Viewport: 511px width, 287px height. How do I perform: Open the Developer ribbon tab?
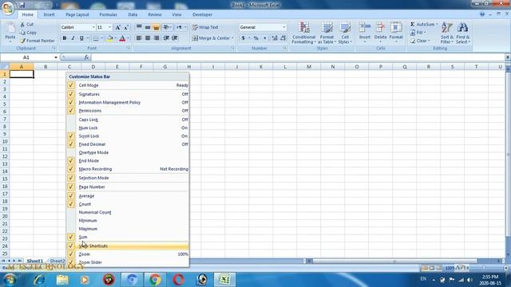pos(202,14)
